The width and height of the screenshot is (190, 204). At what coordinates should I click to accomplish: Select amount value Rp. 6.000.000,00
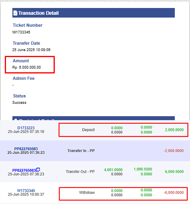pos(26,67)
